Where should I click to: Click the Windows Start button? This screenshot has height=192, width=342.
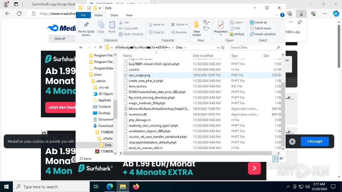[6, 187]
